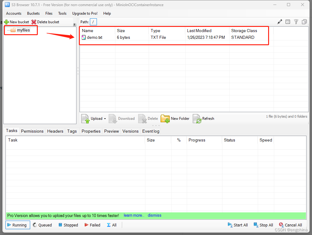The width and height of the screenshot is (312, 235).
Task: Click the Cancel All button
Action: point(290,225)
